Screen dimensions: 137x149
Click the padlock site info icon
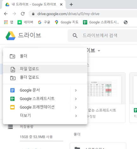(33, 14)
